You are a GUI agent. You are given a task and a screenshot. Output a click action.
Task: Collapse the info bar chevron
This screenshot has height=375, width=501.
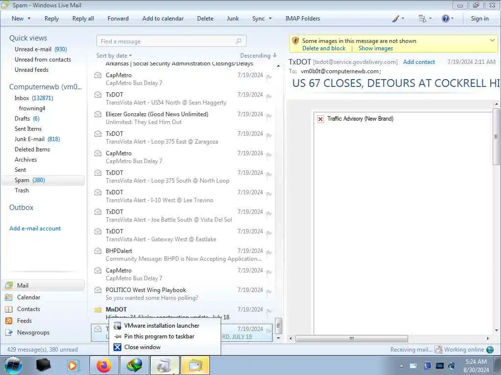click(492, 41)
